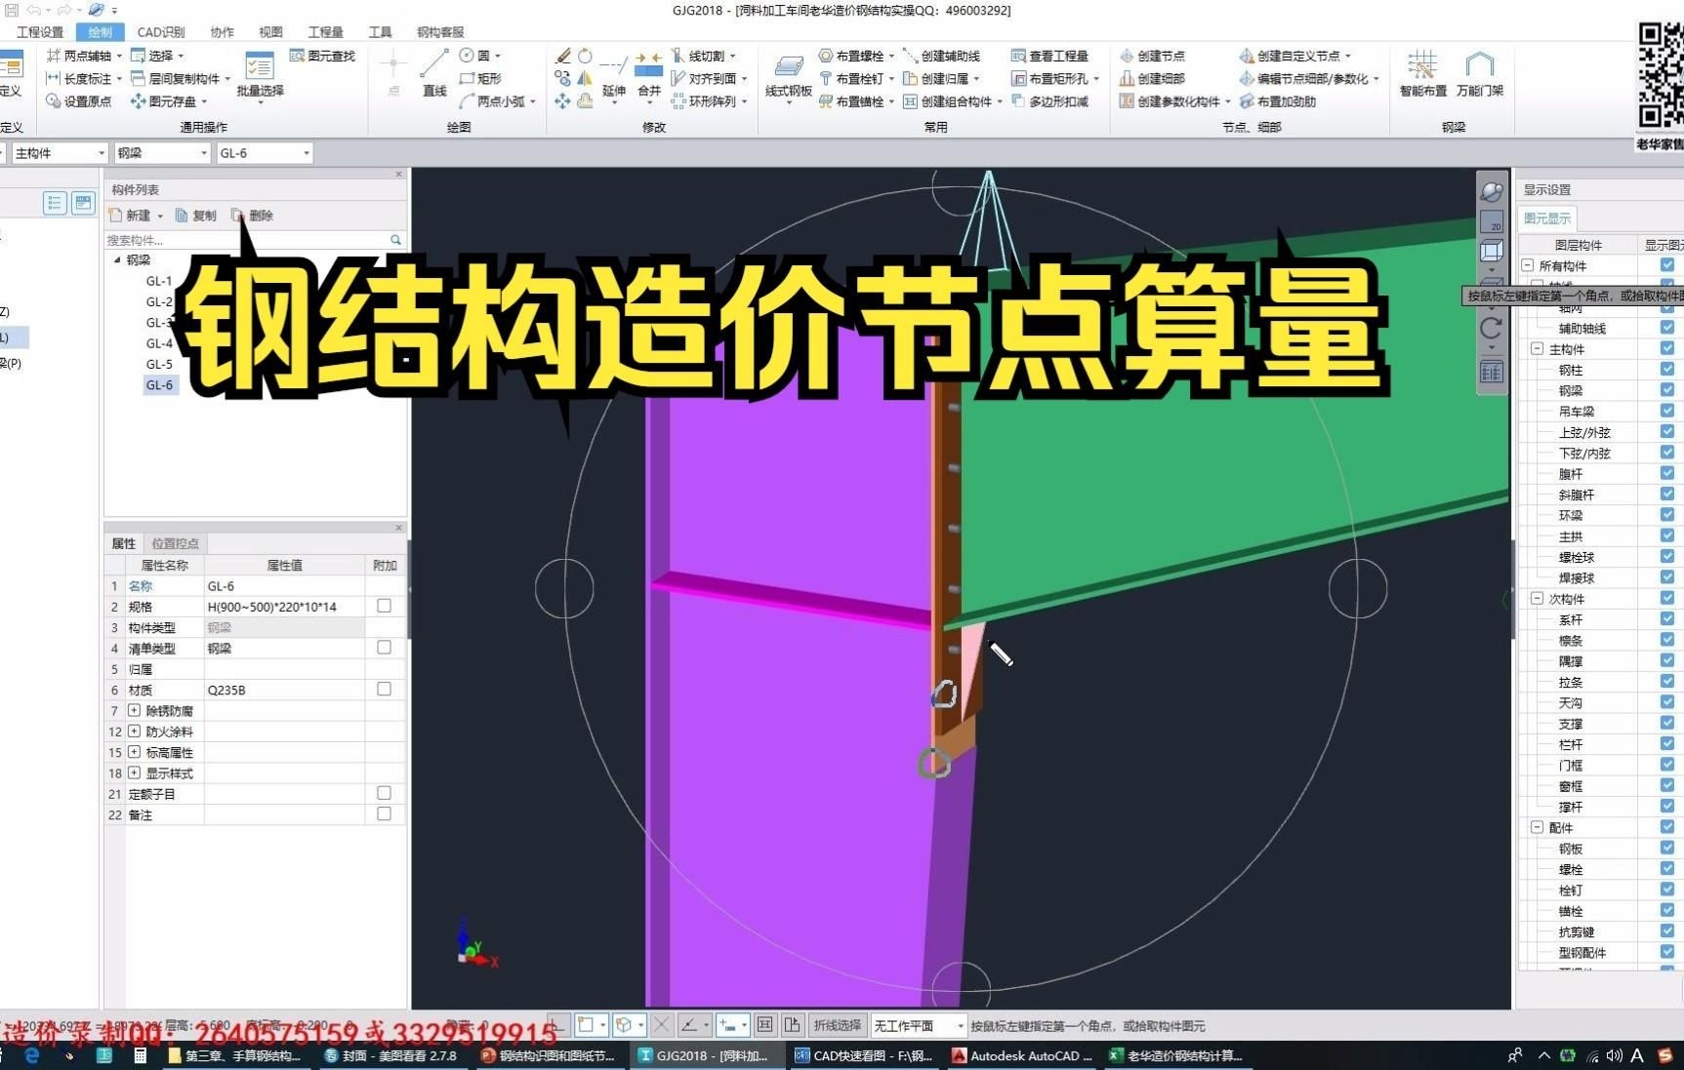1684x1070 pixels.
Task: Check the 附加 box for 材质 row
Action: click(384, 689)
